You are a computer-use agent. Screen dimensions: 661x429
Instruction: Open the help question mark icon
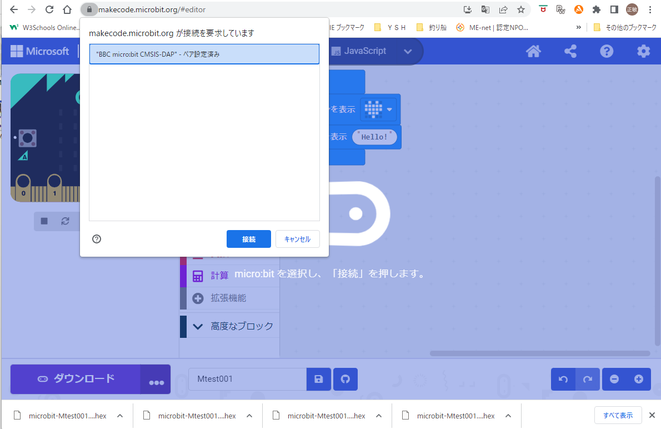click(x=607, y=52)
